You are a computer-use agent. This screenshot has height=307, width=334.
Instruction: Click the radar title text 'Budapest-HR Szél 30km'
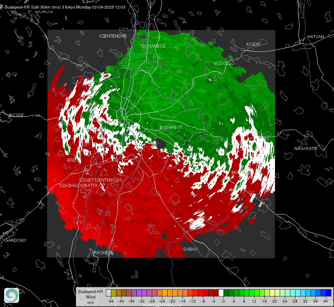[x=28, y=7]
